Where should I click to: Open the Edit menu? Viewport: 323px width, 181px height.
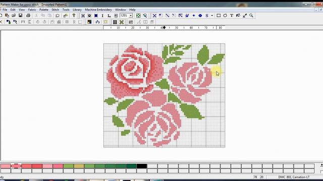(13, 10)
